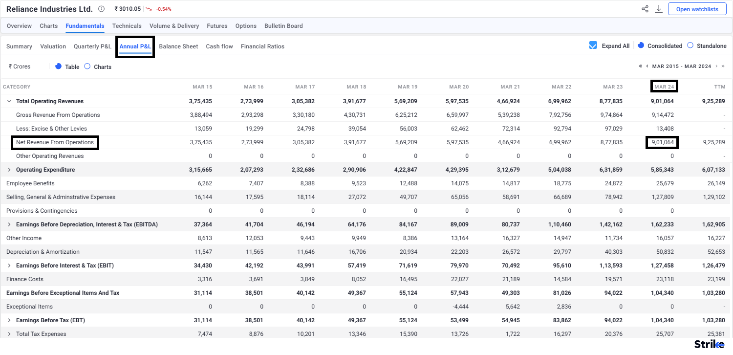Click Selling, General & Adminstrative Expenses label

click(61, 197)
